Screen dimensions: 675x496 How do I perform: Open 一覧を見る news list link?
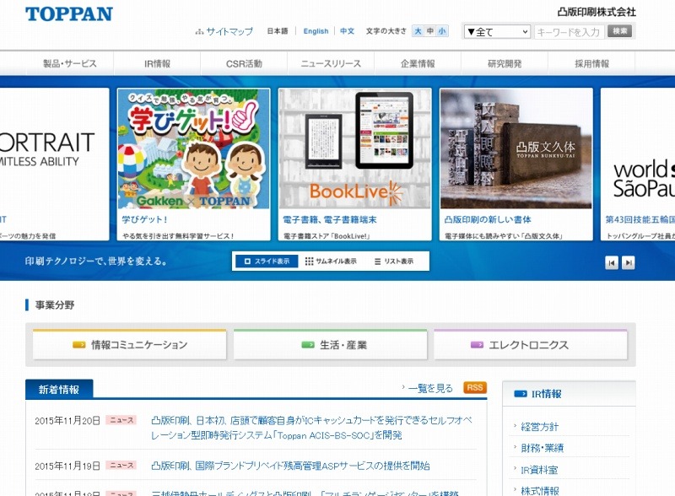pos(429,388)
